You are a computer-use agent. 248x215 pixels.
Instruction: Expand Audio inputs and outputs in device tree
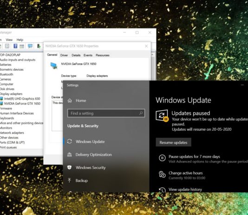coord(17,60)
